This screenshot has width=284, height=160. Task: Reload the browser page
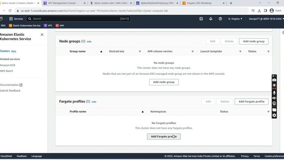[10, 11]
